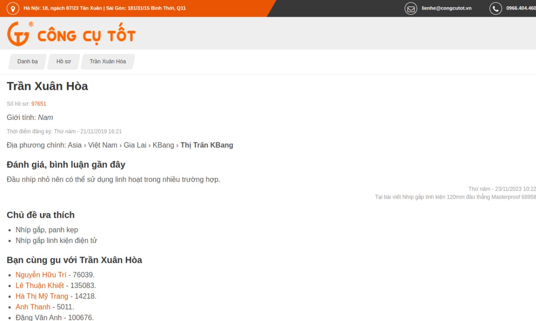Click the KBang district text
This screenshot has width=536, height=321.
click(163, 145)
